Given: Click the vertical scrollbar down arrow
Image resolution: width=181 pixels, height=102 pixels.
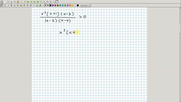Looking at the screenshot, I should click(180, 101).
